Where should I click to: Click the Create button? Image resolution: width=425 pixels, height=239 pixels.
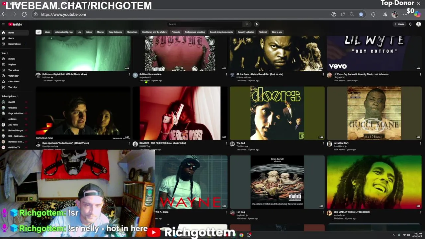pos(399,24)
